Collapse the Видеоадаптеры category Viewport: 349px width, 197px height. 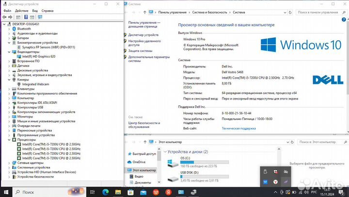(x=9, y=52)
